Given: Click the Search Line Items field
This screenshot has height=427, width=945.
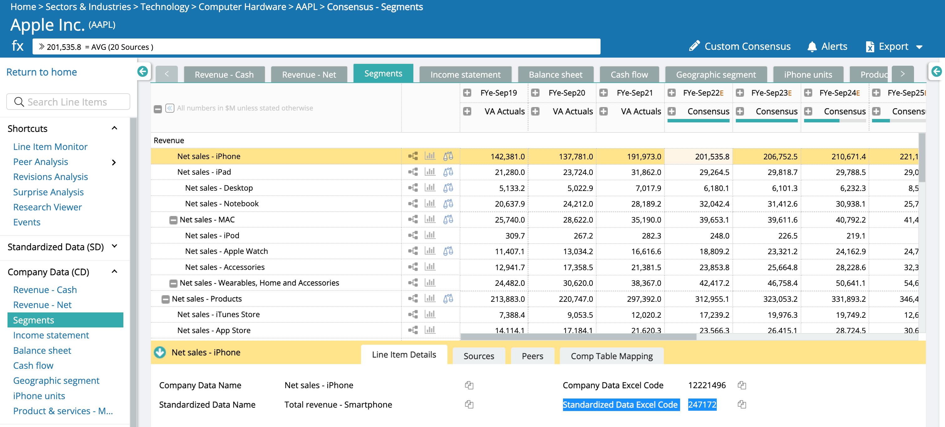Looking at the screenshot, I should [69, 102].
